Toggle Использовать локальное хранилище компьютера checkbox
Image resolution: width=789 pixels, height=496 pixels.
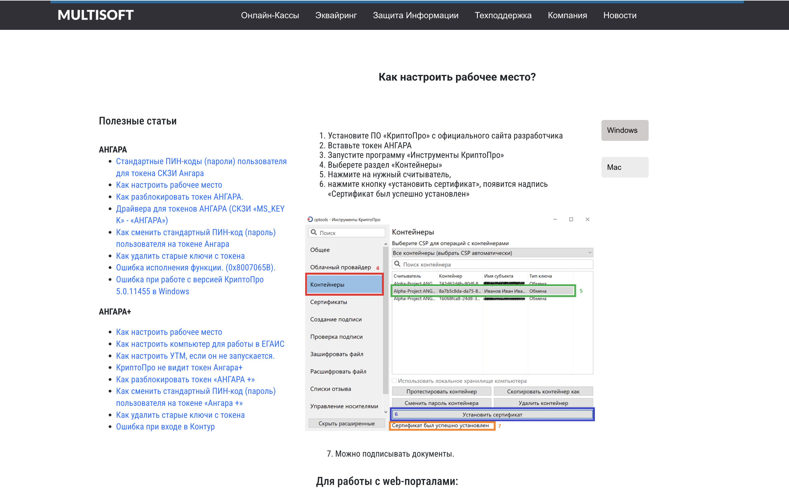394,381
